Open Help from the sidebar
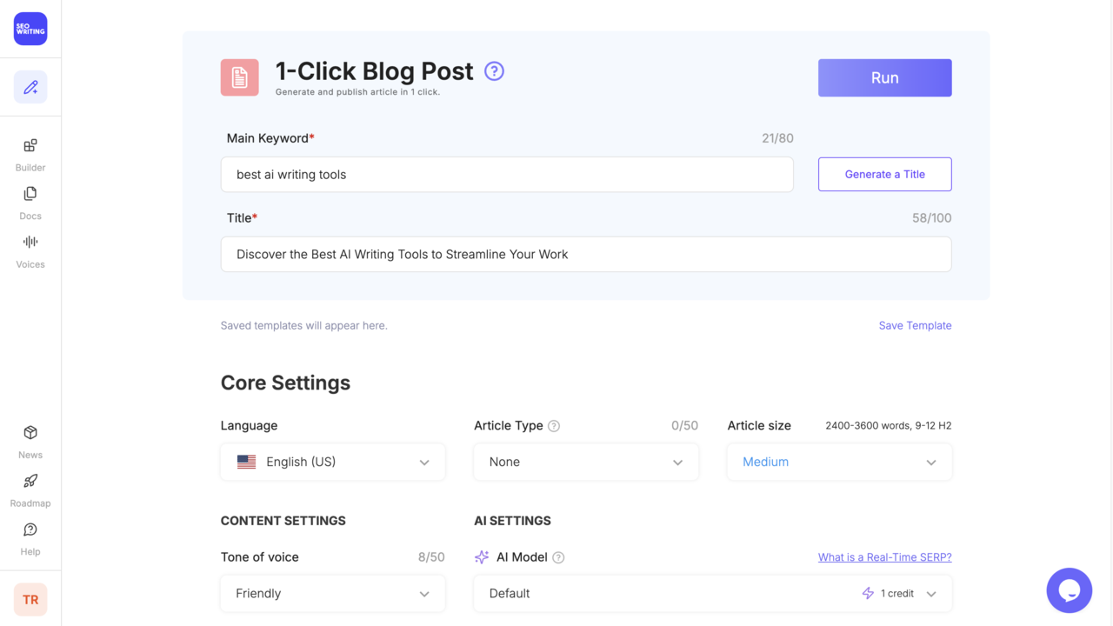The height and width of the screenshot is (626, 1113). click(30, 536)
